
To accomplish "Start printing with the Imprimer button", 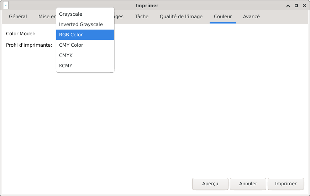I will point(286,184).
